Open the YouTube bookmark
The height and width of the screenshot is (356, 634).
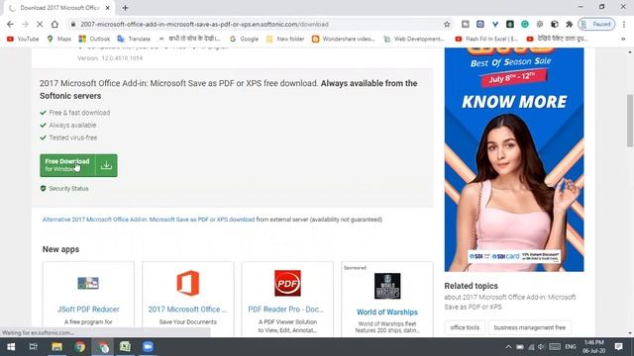(x=23, y=39)
